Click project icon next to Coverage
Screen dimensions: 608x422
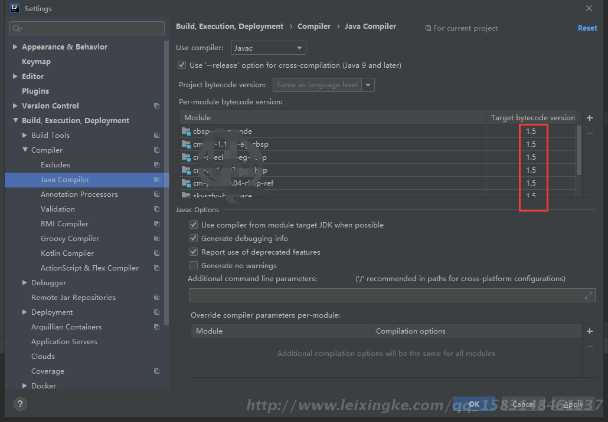point(156,371)
